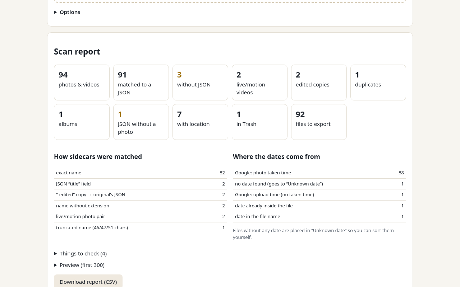
Task: Select the 92 files to export card
Action: [x=319, y=122]
